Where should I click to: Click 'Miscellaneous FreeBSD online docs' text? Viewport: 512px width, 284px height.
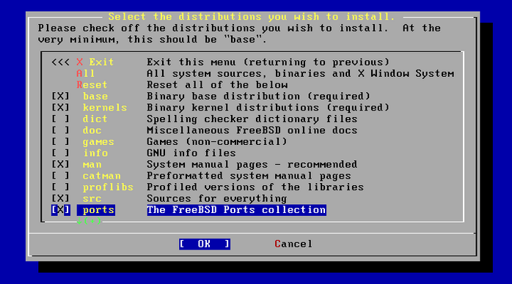click(252, 130)
